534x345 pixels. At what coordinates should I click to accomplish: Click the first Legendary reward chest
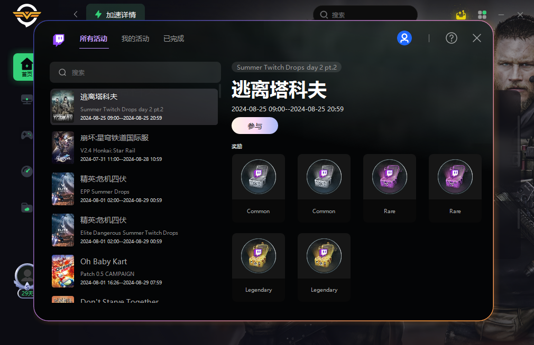click(259, 267)
